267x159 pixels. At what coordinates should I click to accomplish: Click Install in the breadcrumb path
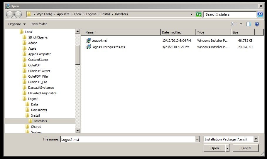pyautogui.click(x=106, y=14)
